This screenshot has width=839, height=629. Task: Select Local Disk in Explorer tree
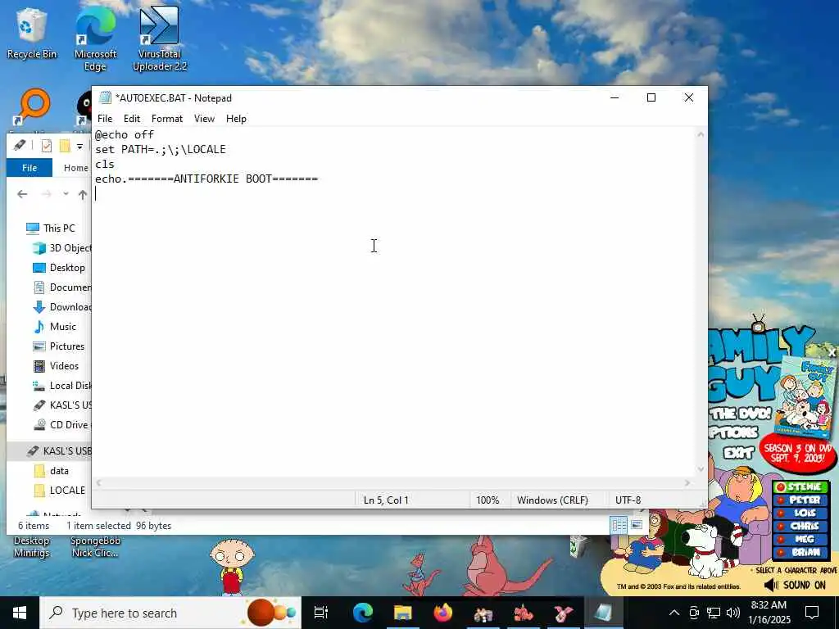coord(64,386)
